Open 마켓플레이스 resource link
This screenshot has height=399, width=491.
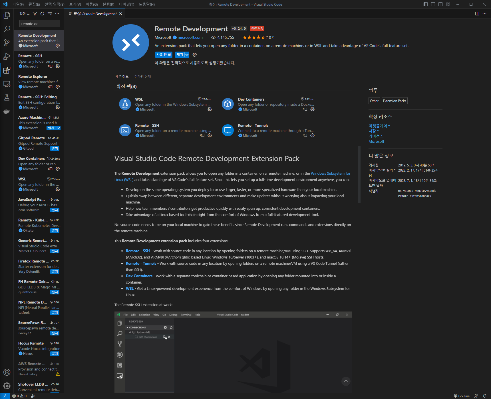pyautogui.click(x=380, y=126)
